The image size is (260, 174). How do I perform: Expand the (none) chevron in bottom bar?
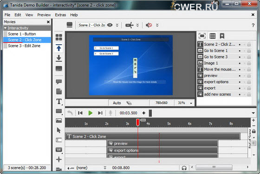(105, 167)
